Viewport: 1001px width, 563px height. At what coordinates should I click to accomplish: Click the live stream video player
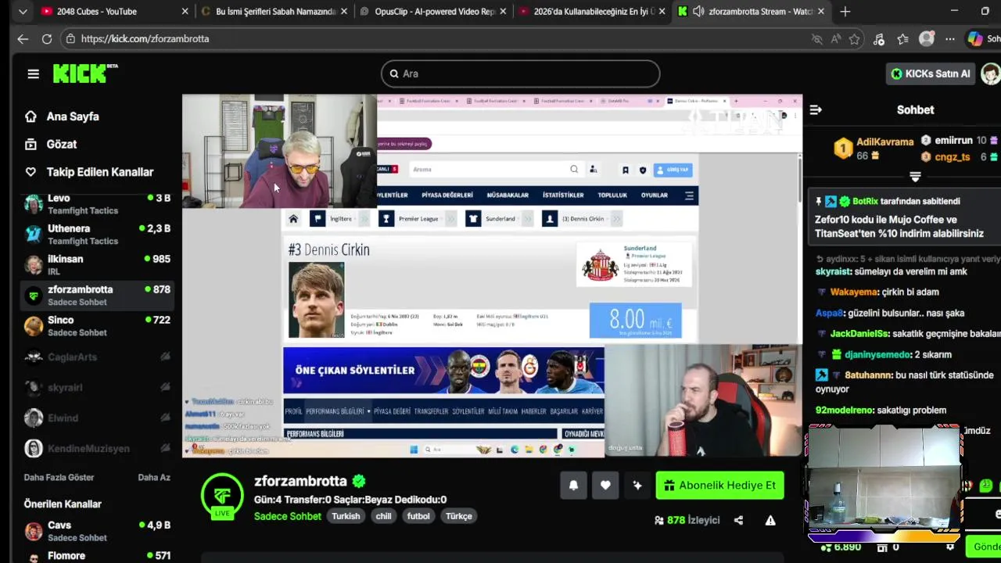click(x=492, y=276)
